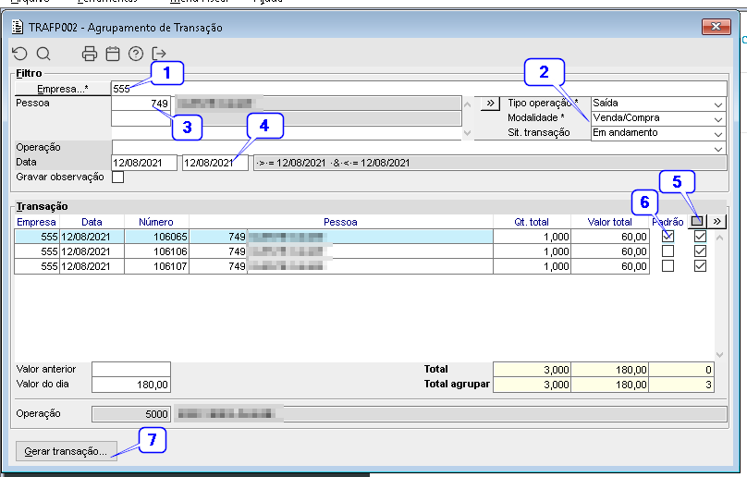747x477 pixels.
Task: Enable Gravar observação checkbox
Action: [x=117, y=177]
